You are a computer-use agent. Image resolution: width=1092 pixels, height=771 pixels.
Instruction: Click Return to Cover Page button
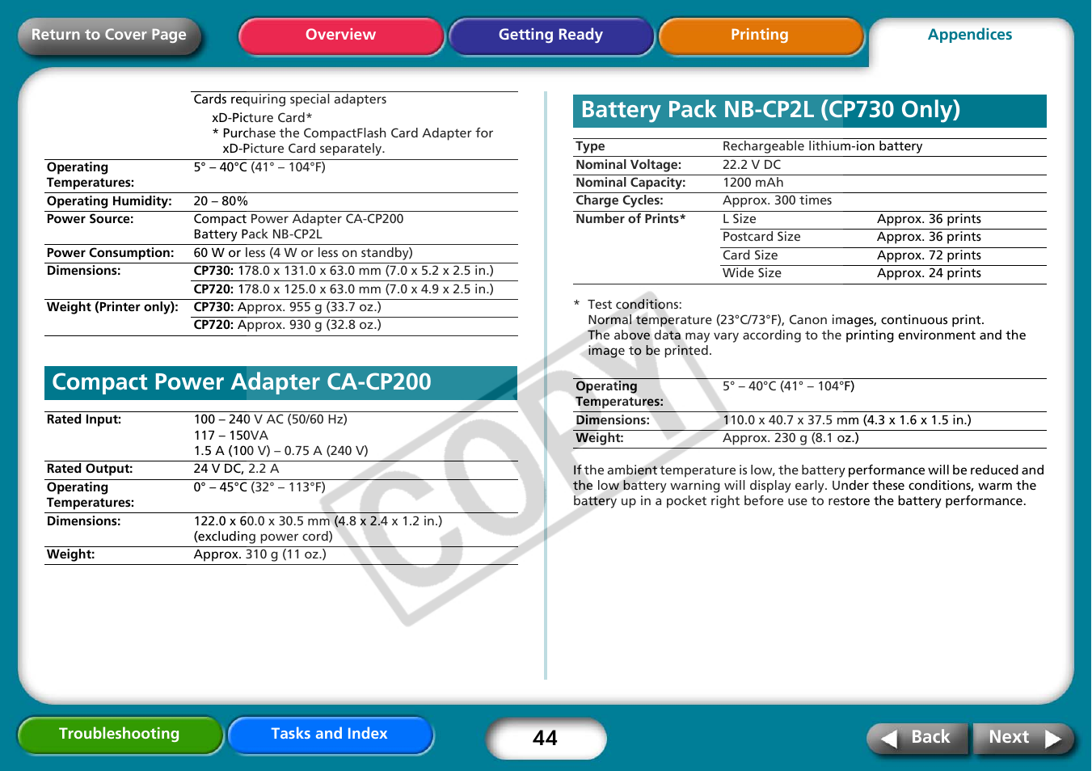109,36
